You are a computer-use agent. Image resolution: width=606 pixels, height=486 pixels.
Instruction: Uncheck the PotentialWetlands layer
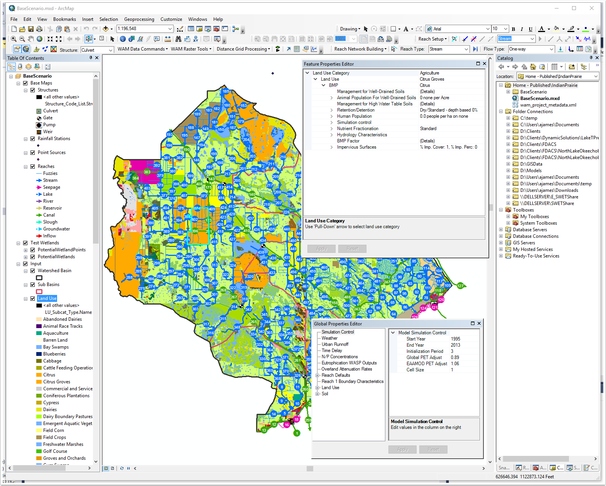tap(33, 257)
